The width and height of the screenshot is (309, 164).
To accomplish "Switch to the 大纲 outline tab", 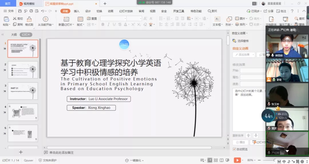I will (14, 35).
